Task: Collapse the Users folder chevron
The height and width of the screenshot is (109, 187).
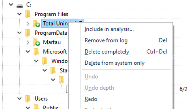Action: tap(19, 98)
